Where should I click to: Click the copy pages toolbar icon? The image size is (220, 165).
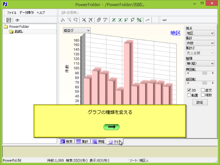pos(99,20)
